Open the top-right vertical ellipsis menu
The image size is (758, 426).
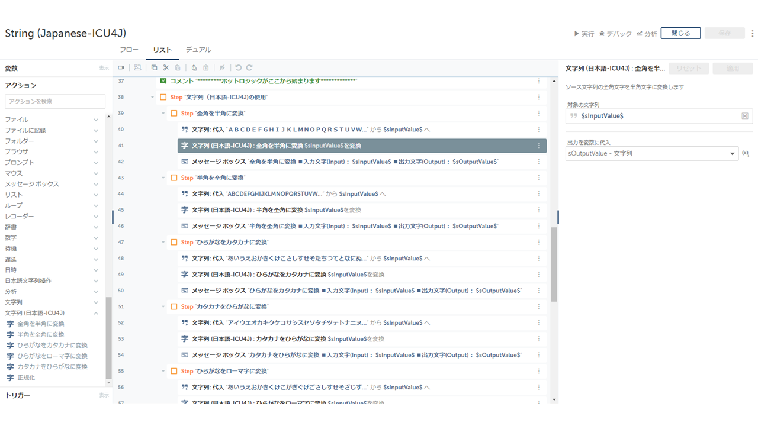coord(753,34)
